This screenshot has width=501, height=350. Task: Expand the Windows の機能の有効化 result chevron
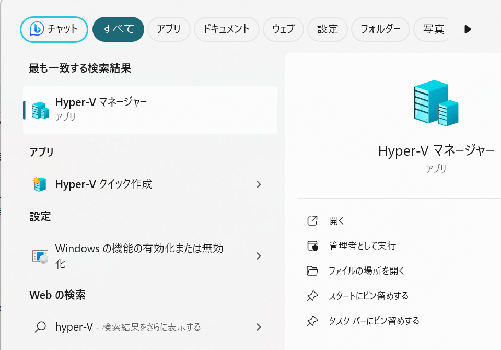(x=259, y=255)
